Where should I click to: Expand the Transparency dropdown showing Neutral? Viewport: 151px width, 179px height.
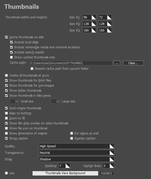pos(112,153)
